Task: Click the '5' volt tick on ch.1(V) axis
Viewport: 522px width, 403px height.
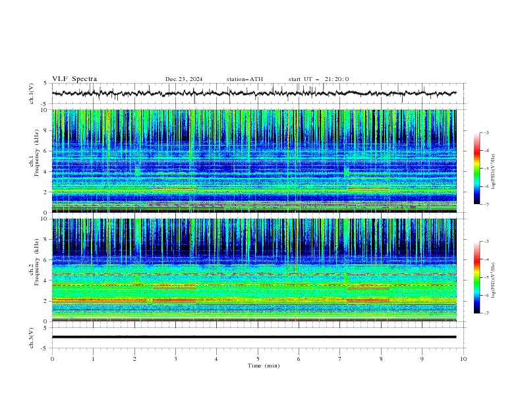Action: pyautogui.click(x=45, y=83)
